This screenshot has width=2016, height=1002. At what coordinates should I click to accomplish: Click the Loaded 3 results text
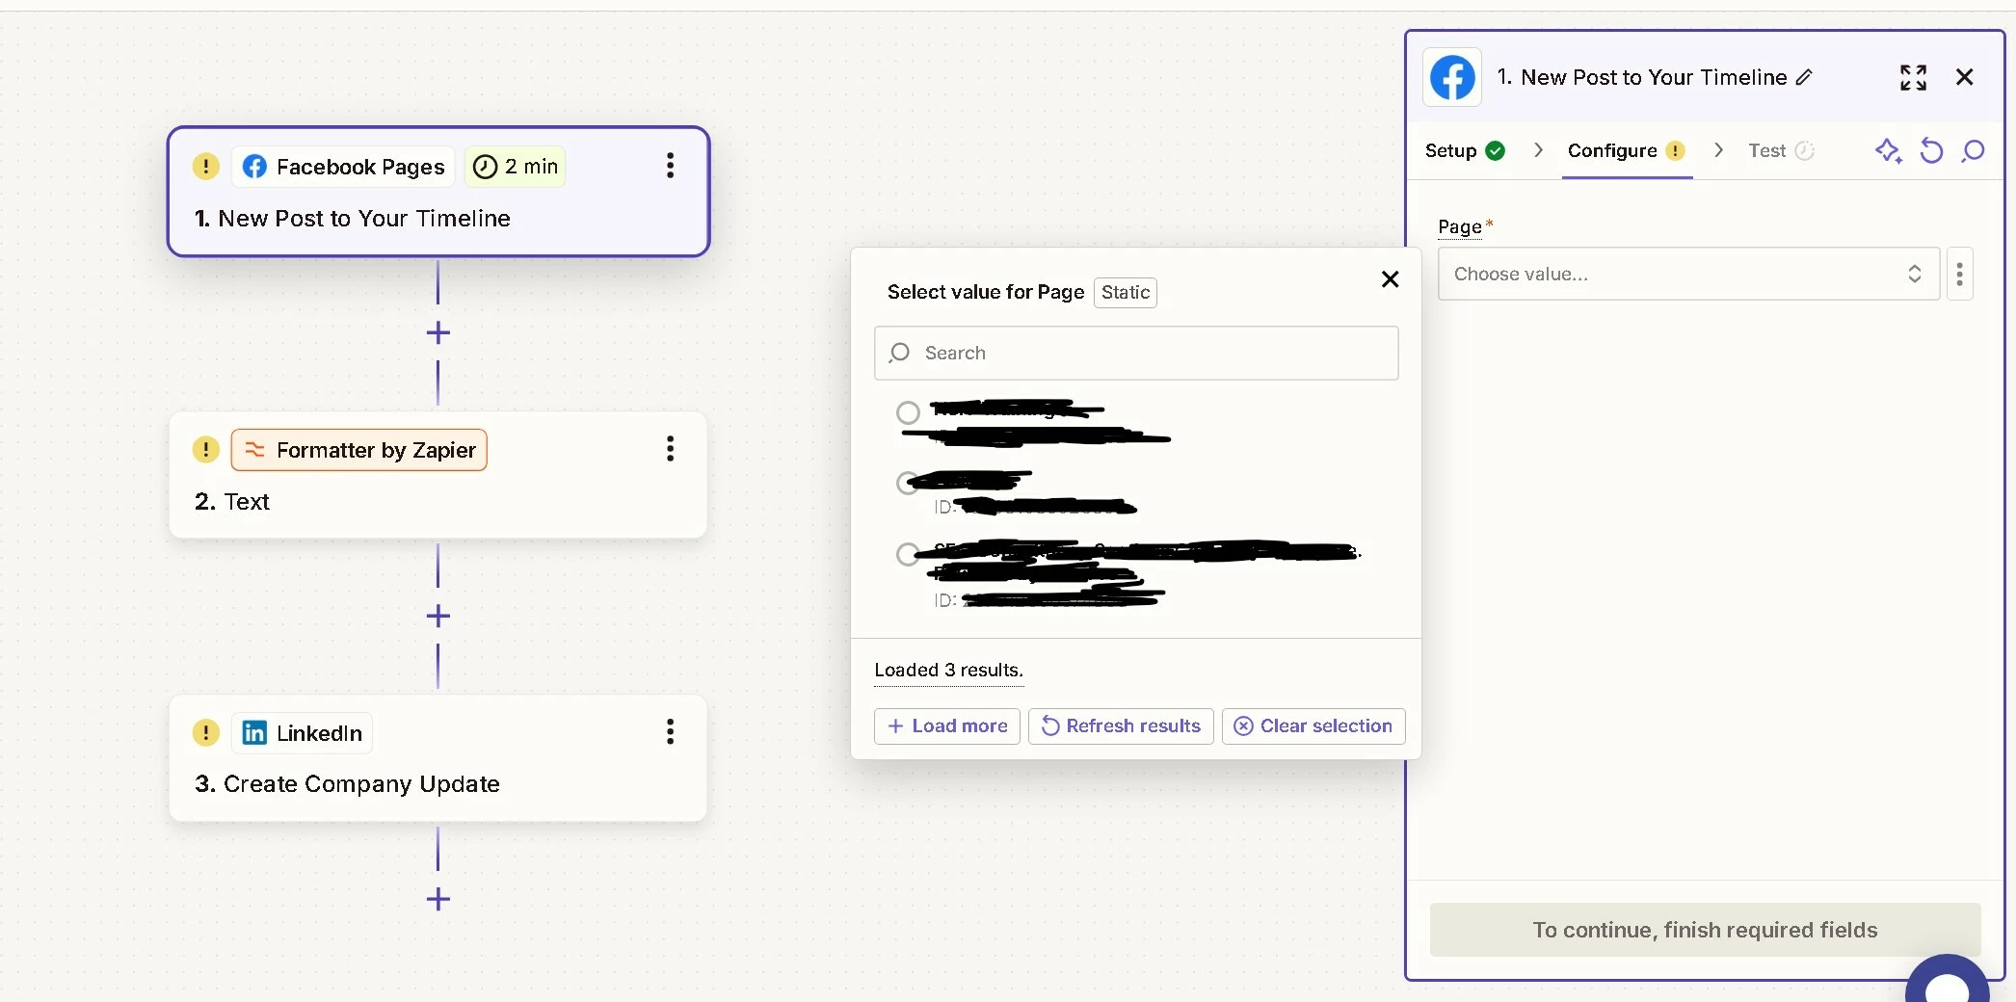point(948,670)
